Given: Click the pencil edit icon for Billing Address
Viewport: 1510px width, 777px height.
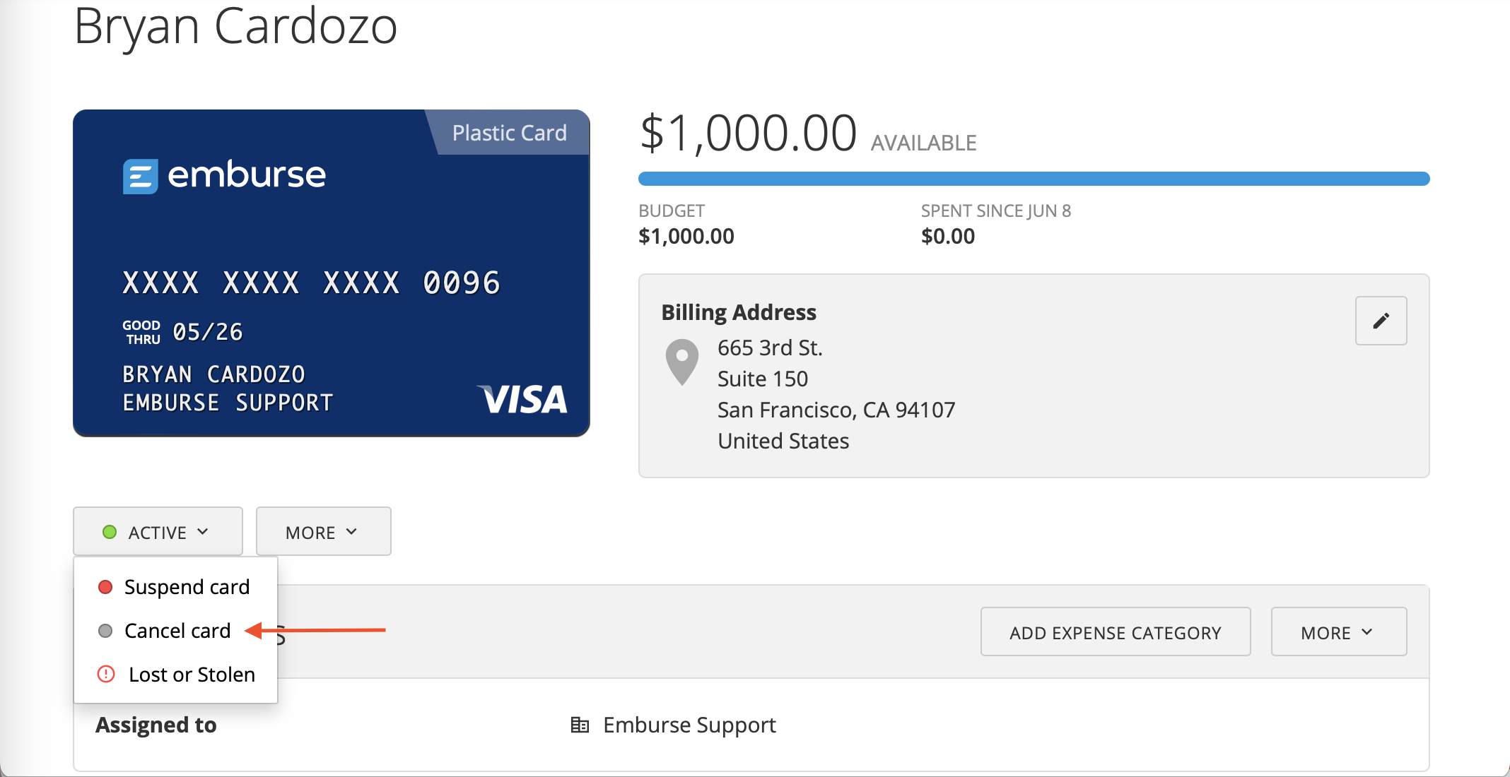Looking at the screenshot, I should 1381,321.
